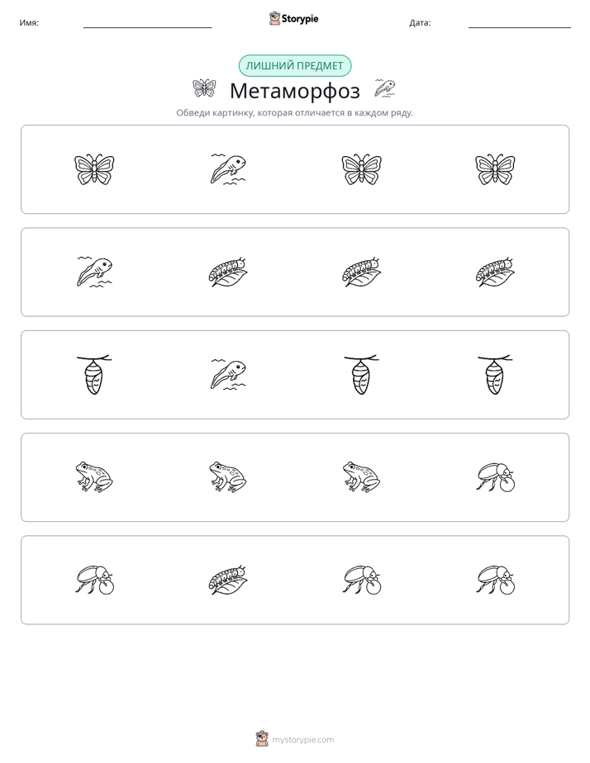Click the ЛИШНИЙ ПРЕДМЕТ badge

294,66
